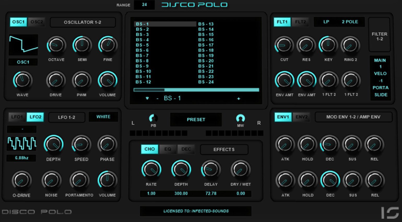The image size is (402, 222).
Task: Adjust the MW mod wheel knob
Action: tap(240, 118)
